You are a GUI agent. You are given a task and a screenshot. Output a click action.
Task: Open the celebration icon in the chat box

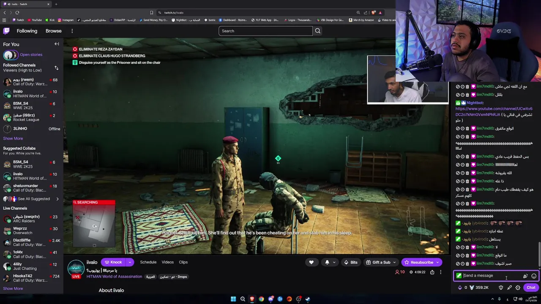click(x=525, y=276)
